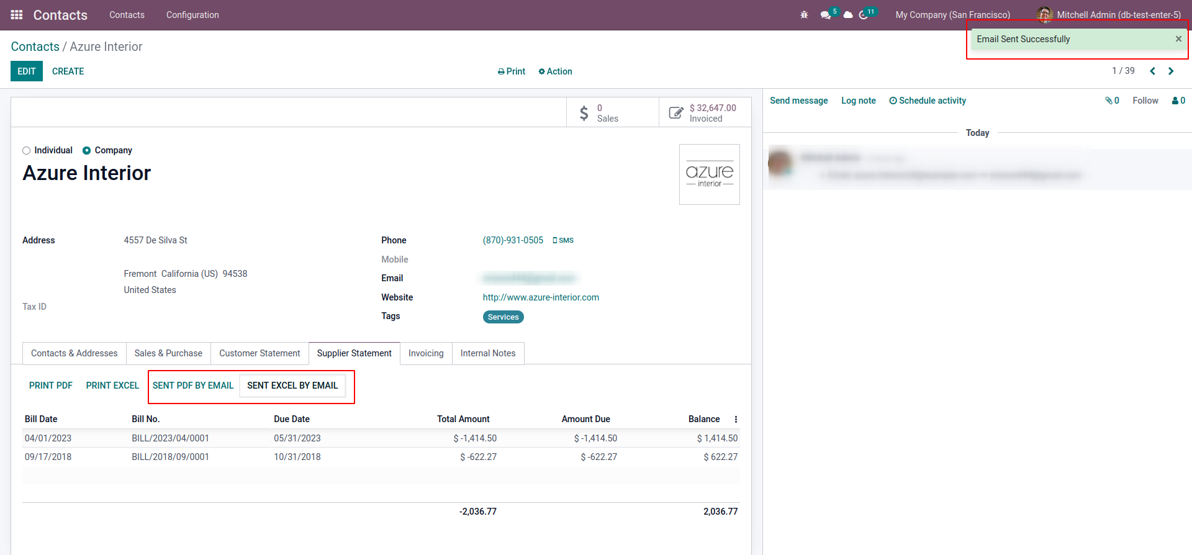Open the Contacts top menu
Image resolution: width=1192 pixels, height=555 pixels.
pyautogui.click(x=127, y=15)
